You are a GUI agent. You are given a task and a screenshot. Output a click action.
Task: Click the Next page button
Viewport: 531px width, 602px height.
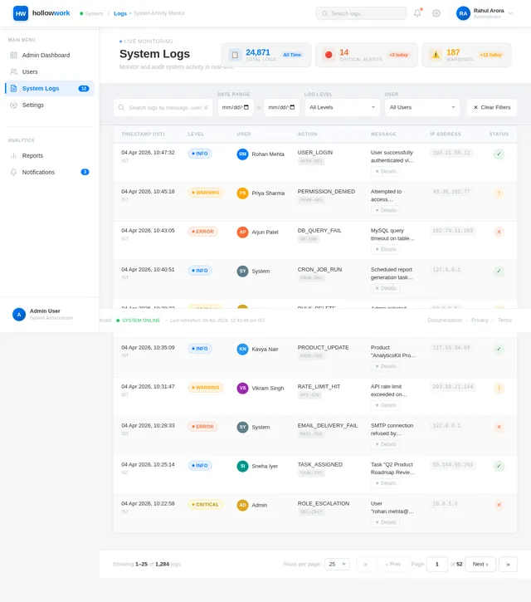click(x=480, y=565)
